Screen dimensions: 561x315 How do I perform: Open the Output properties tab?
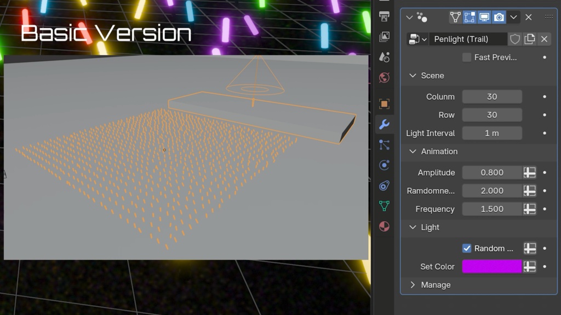tap(384, 16)
